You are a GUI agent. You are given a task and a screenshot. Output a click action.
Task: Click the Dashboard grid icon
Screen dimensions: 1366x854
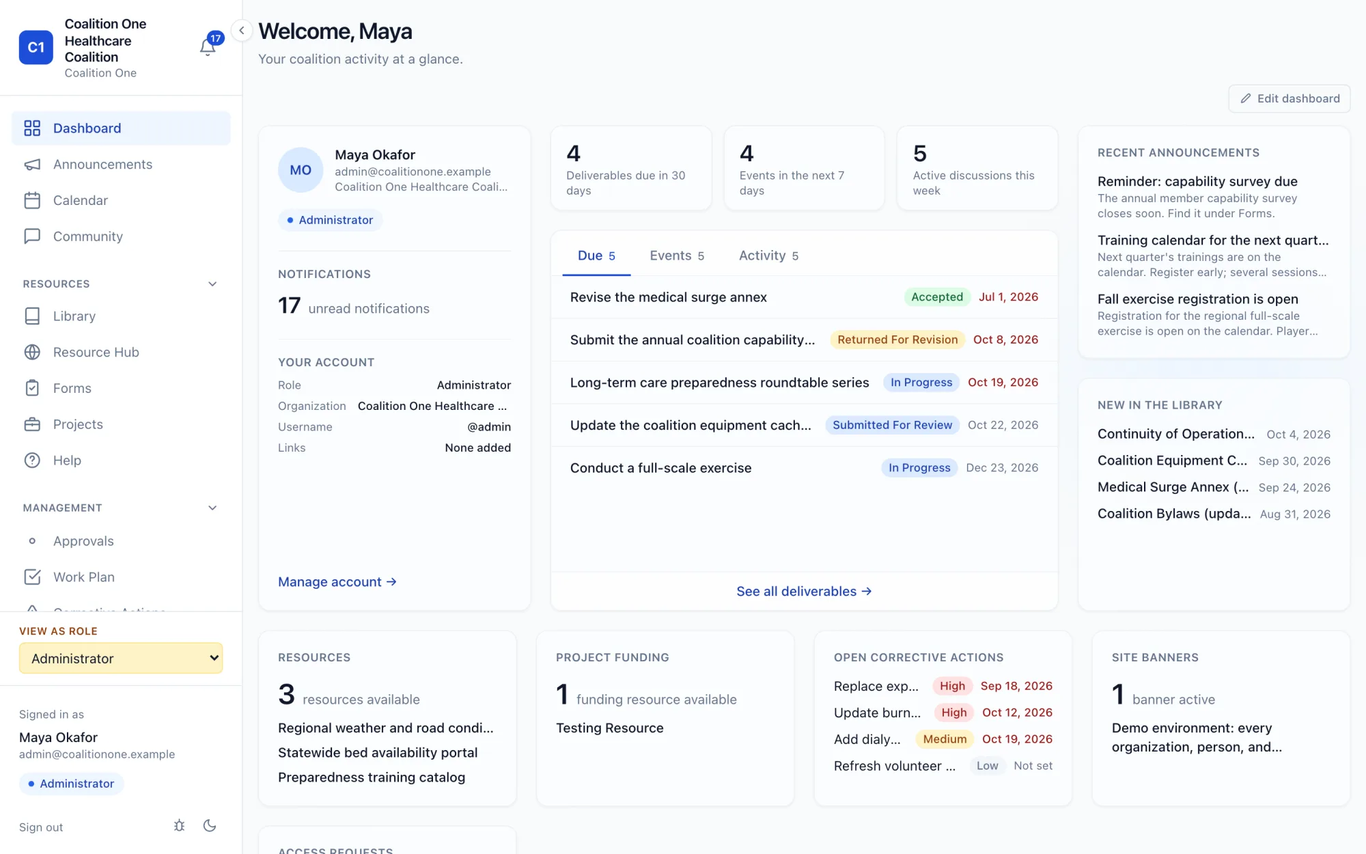[x=32, y=128]
